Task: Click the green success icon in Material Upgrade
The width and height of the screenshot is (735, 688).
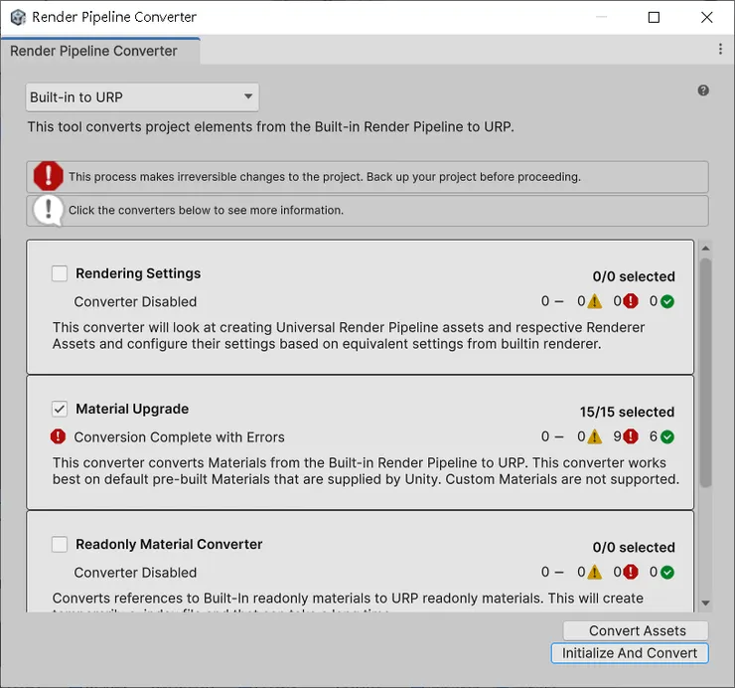Action: (666, 436)
